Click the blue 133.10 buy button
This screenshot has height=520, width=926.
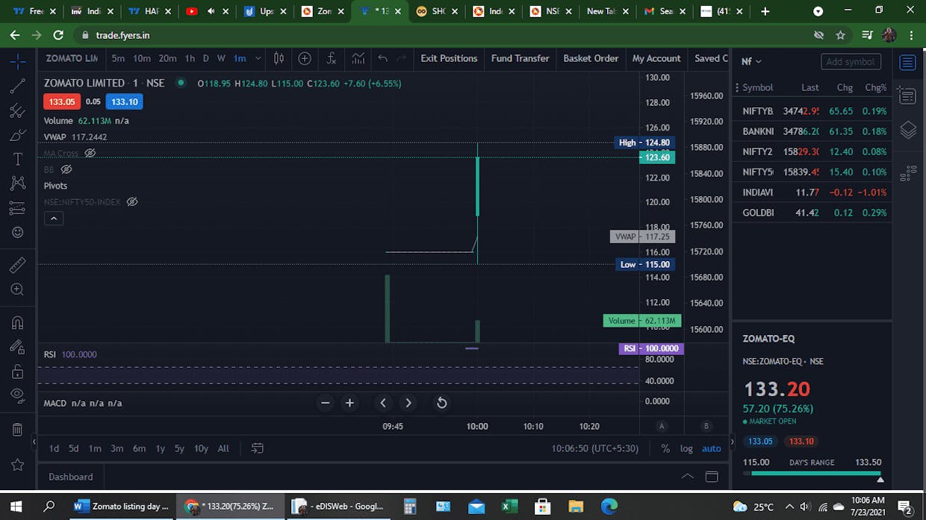(x=124, y=101)
